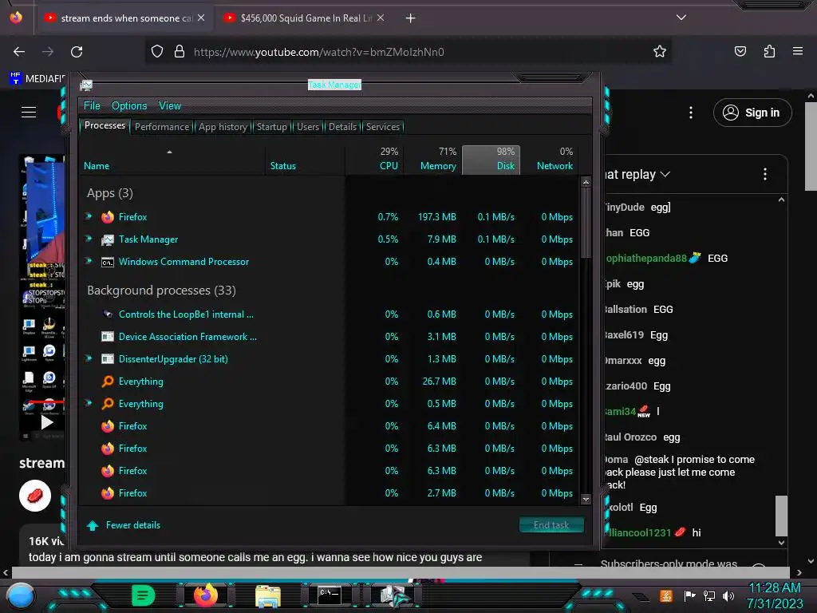The height and width of the screenshot is (613, 817).
Task: Open the chat replay mode dropdown
Action: pyautogui.click(x=637, y=174)
